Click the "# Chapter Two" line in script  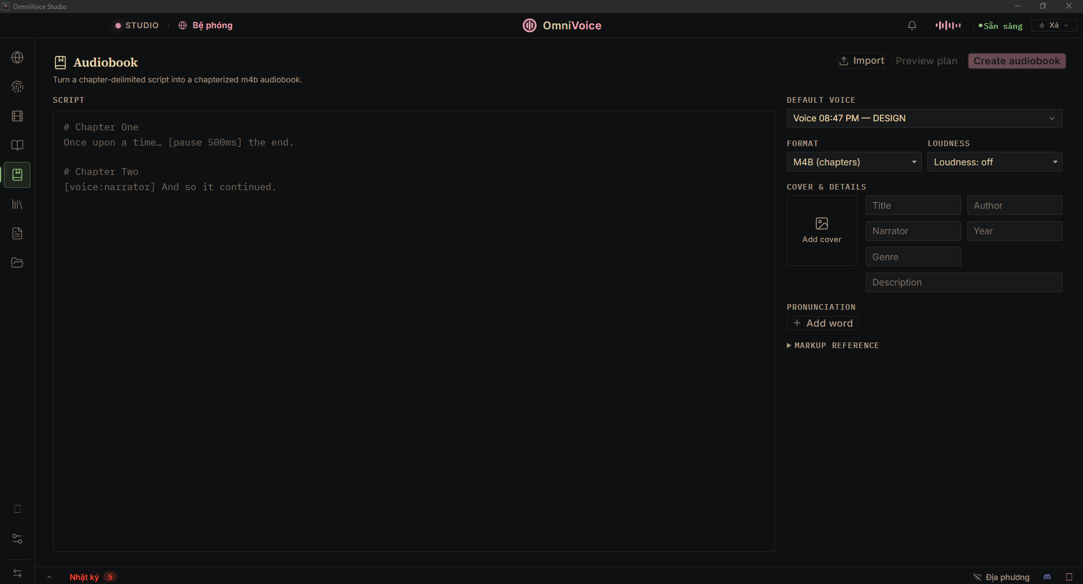101,172
